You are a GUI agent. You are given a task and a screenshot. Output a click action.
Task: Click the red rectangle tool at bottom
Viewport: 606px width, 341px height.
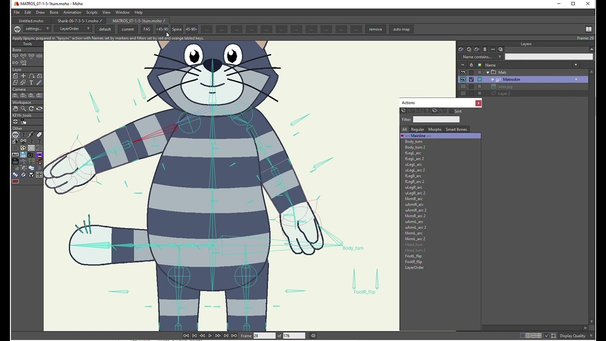pos(15,181)
